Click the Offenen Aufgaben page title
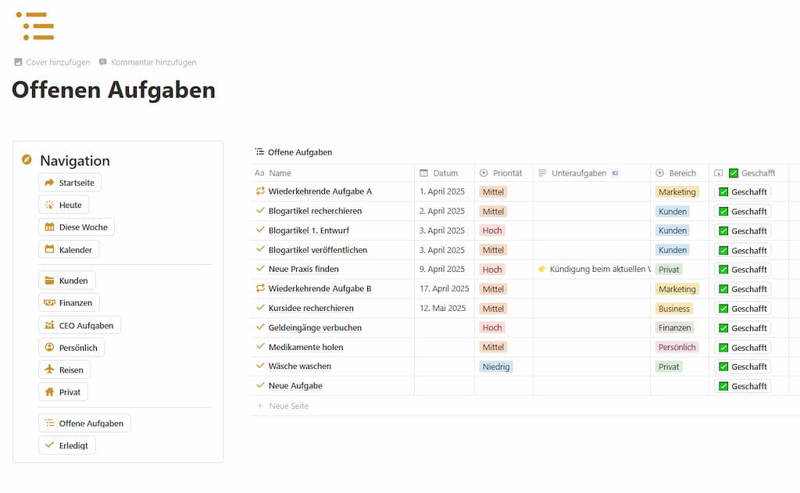Viewport: 800px width, 493px height. 114,90
